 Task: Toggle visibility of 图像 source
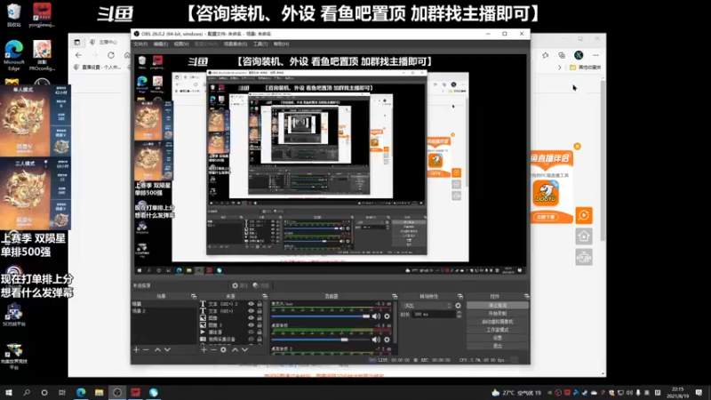pos(251,318)
